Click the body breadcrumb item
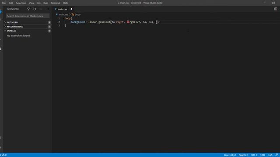 coord(77,14)
